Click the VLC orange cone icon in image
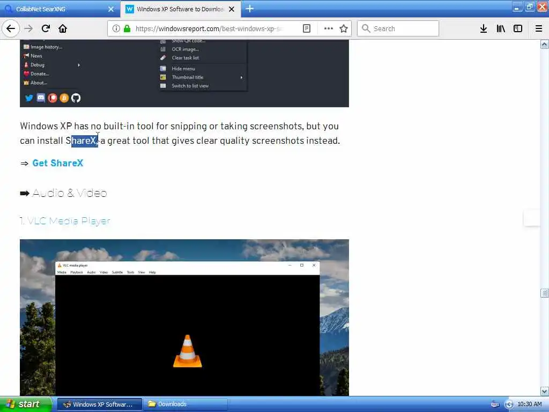The width and height of the screenshot is (549, 412). click(x=187, y=351)
